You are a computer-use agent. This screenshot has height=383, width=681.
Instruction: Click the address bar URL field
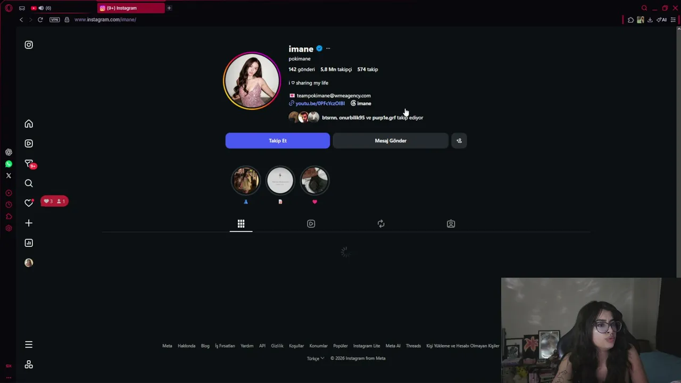(105, 20)
